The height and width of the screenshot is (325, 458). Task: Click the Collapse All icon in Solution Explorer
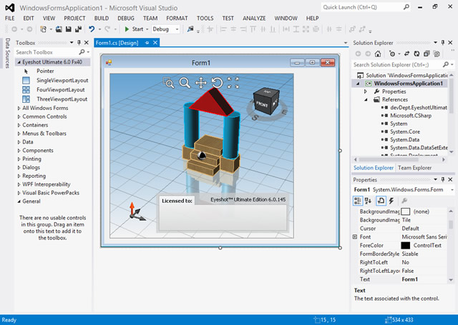click(x=427, y=54)
